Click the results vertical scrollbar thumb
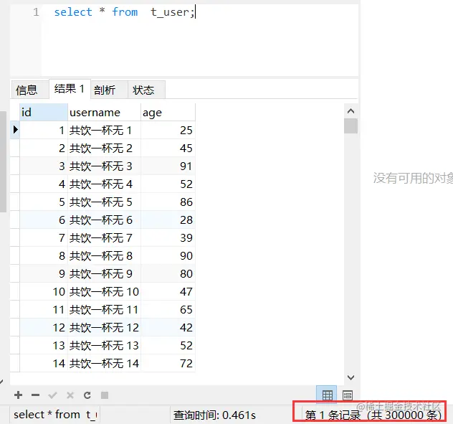The image size is (453, 424). click(x=351, y=126)
